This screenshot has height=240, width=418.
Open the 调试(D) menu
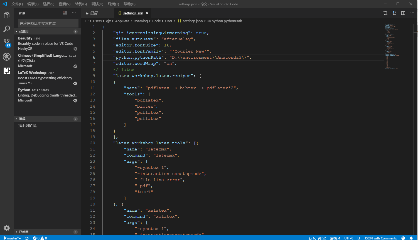point(97,4)
